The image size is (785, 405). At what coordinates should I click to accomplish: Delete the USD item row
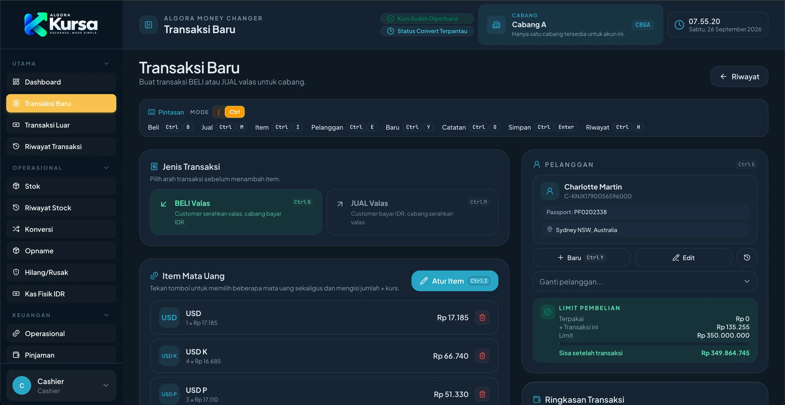pyautogui.click(x=482, y=317)
